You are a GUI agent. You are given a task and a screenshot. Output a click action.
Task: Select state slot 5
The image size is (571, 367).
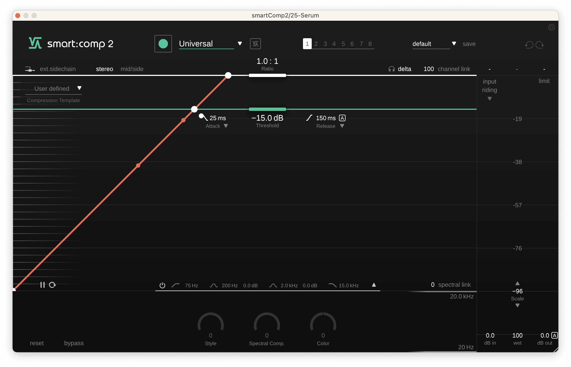pyautogui.click(x=343, y=44)
